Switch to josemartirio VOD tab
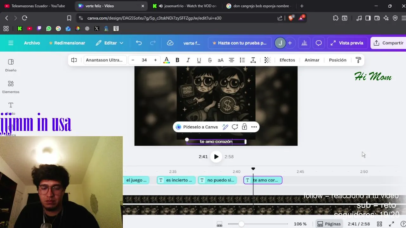The image size is (406, 228). [185, 6]
